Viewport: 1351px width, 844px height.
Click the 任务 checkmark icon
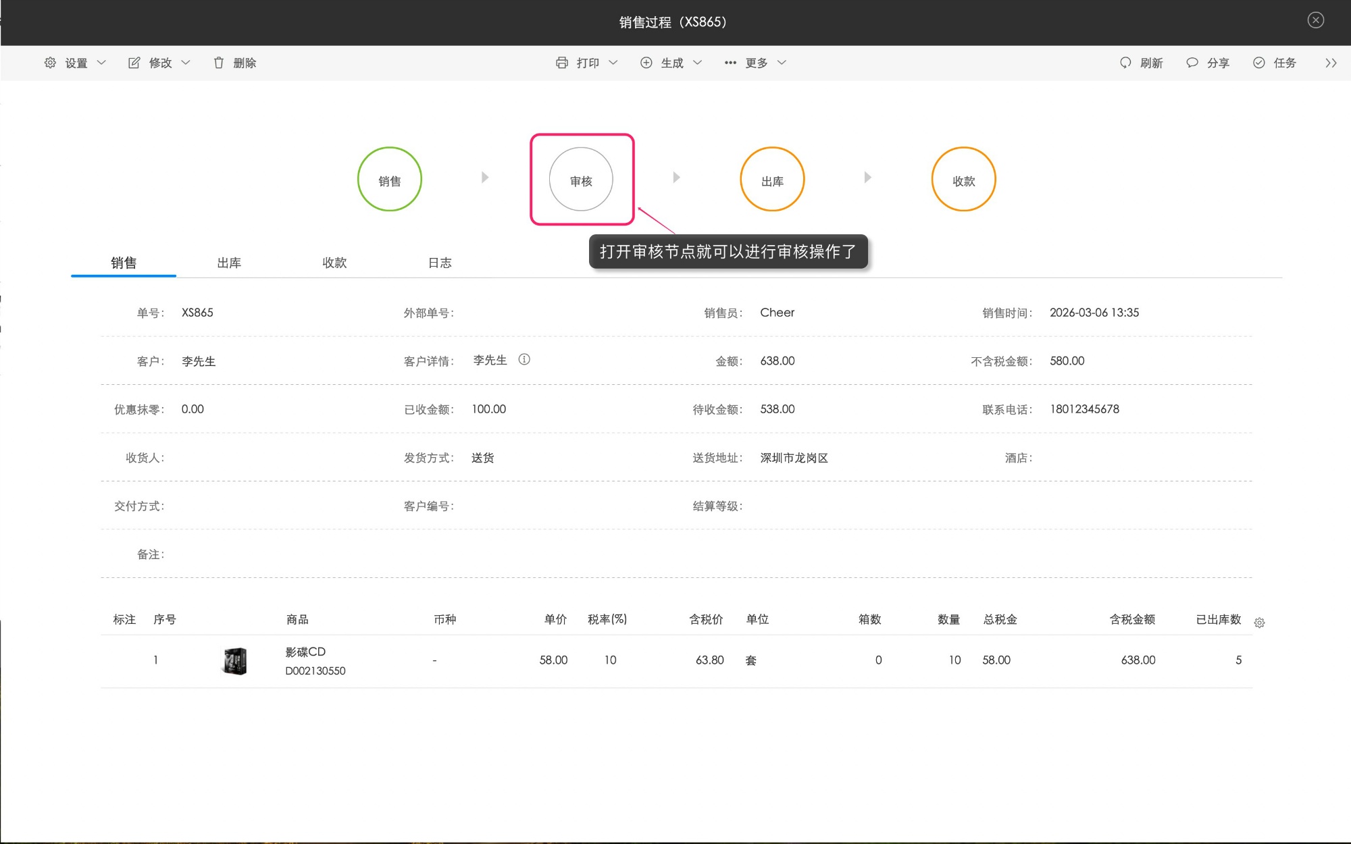pyautogui.click(x=1258, y=62)
